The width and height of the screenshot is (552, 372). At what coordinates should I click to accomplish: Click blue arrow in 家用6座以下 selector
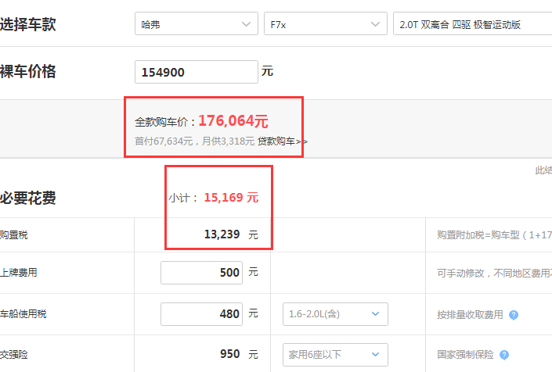click(376, 355)
